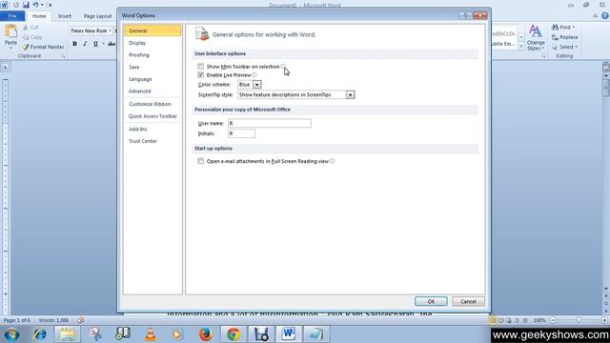Screen dimensions: 610x343
Task: Click Cancel in Word Options dialog
Action: coord(468,301)
